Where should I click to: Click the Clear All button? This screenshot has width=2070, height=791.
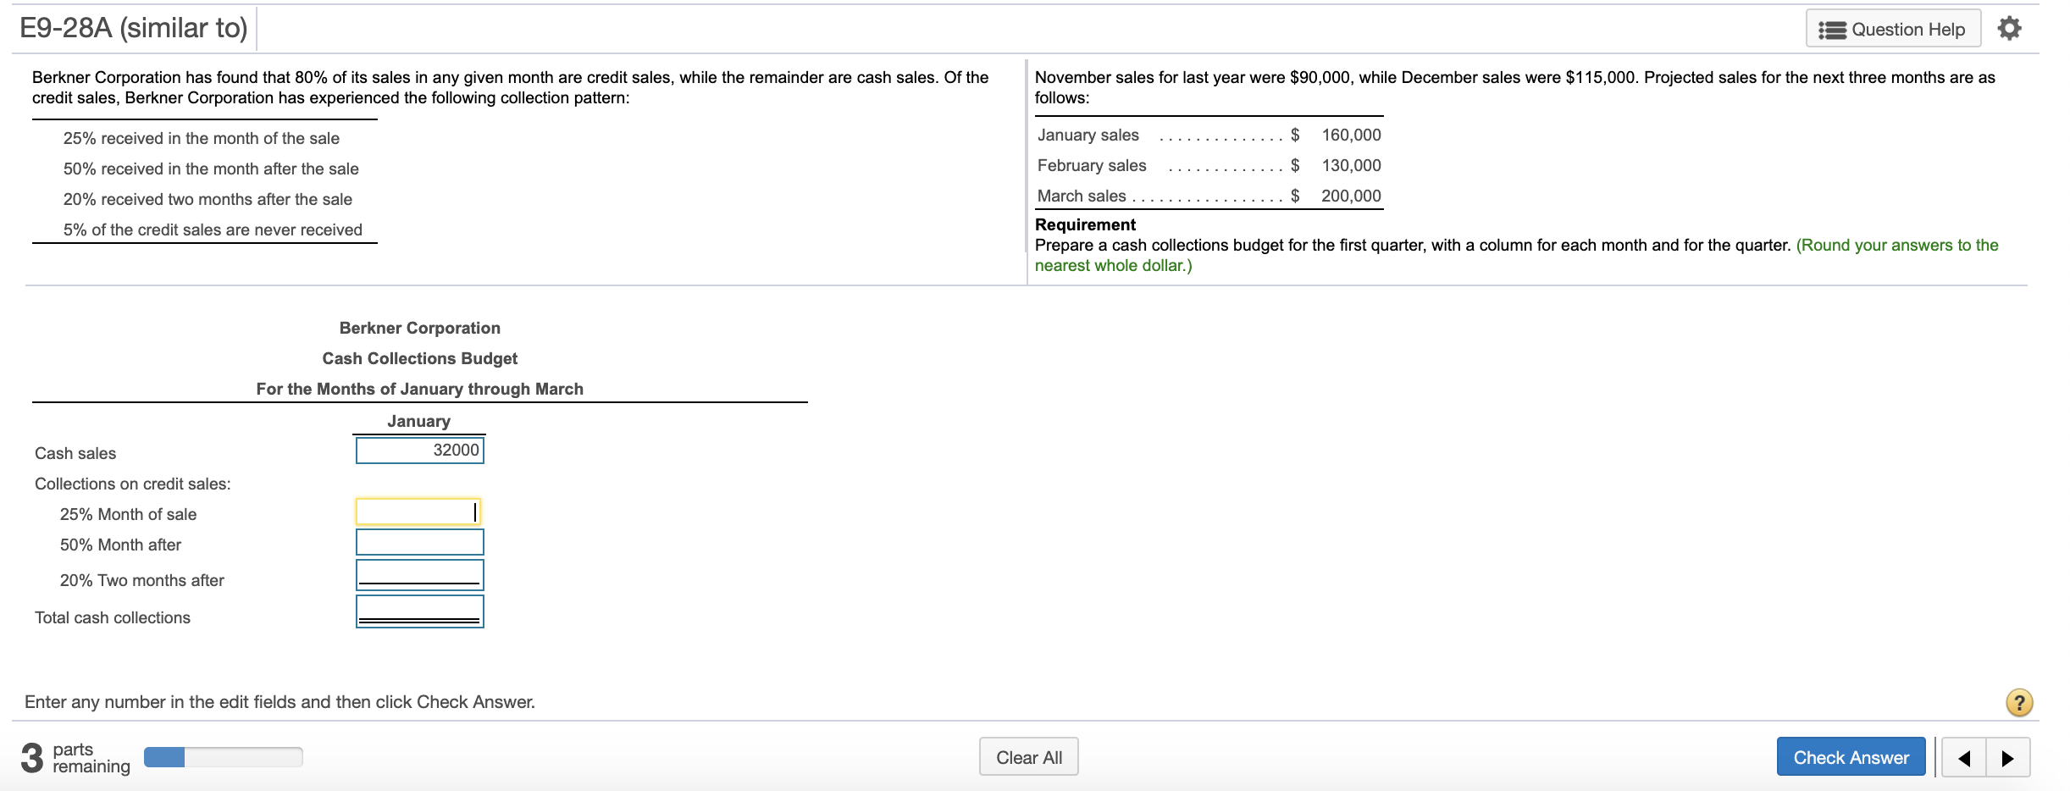1028,757
